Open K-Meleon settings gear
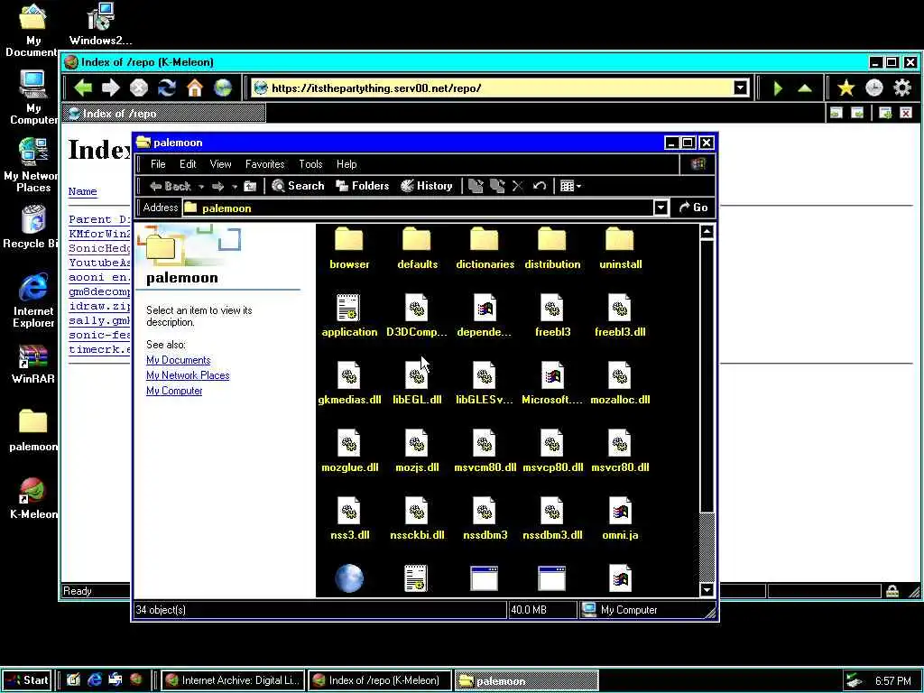The image size is (924, 693). click(902, 88)
